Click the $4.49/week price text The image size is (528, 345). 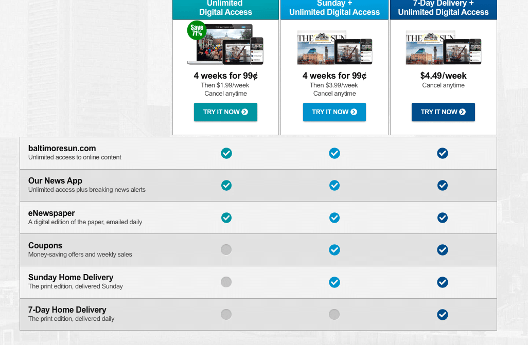(x=444, y=76)
